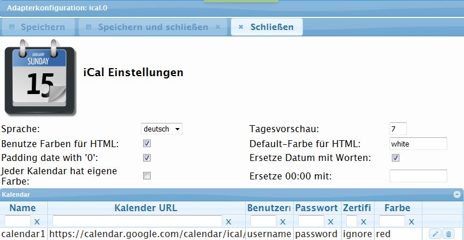Collapse the Kalendar panel
Screen dimensions: 464x240
pos(457,194)
